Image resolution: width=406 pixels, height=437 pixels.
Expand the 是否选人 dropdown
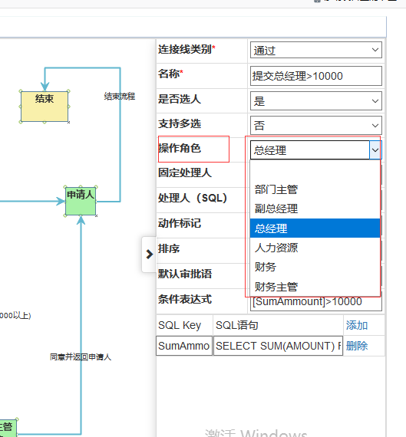tap(316, 101)
